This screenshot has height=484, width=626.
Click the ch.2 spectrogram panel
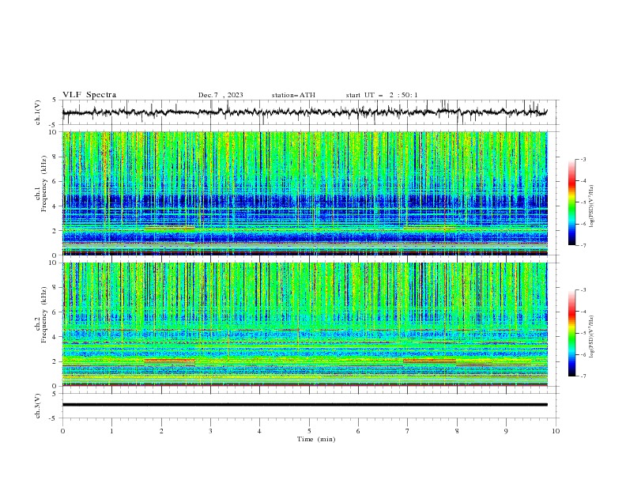click(x=305, y=324)
